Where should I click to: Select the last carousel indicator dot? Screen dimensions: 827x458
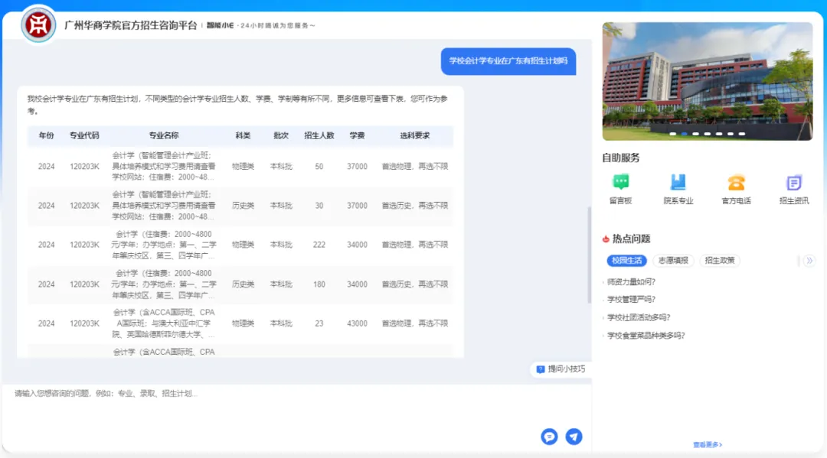tap(742, 134)
